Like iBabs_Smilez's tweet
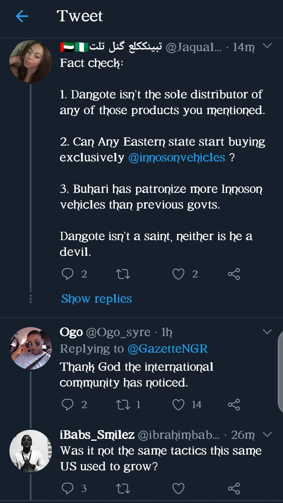Image resolution: width=283 pixels, height=503 pixels. pyautogui.click(x=178, y=488)
